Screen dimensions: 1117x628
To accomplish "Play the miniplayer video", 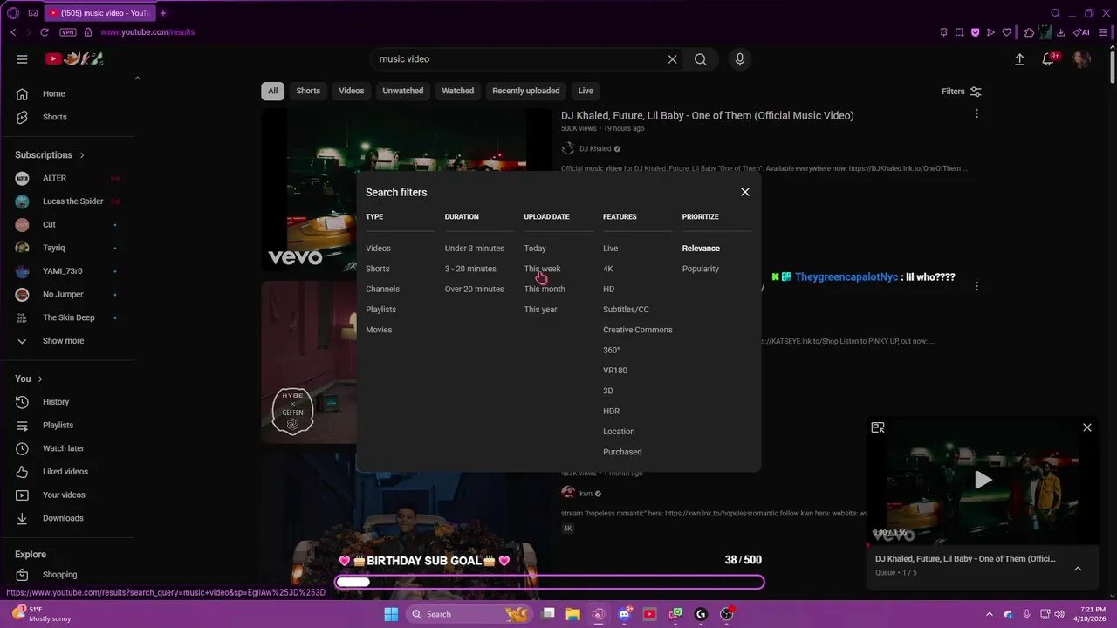I will (x=983, y=479).
